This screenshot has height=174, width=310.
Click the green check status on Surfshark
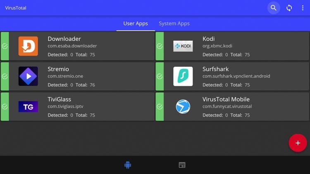(x=160, y=76)
